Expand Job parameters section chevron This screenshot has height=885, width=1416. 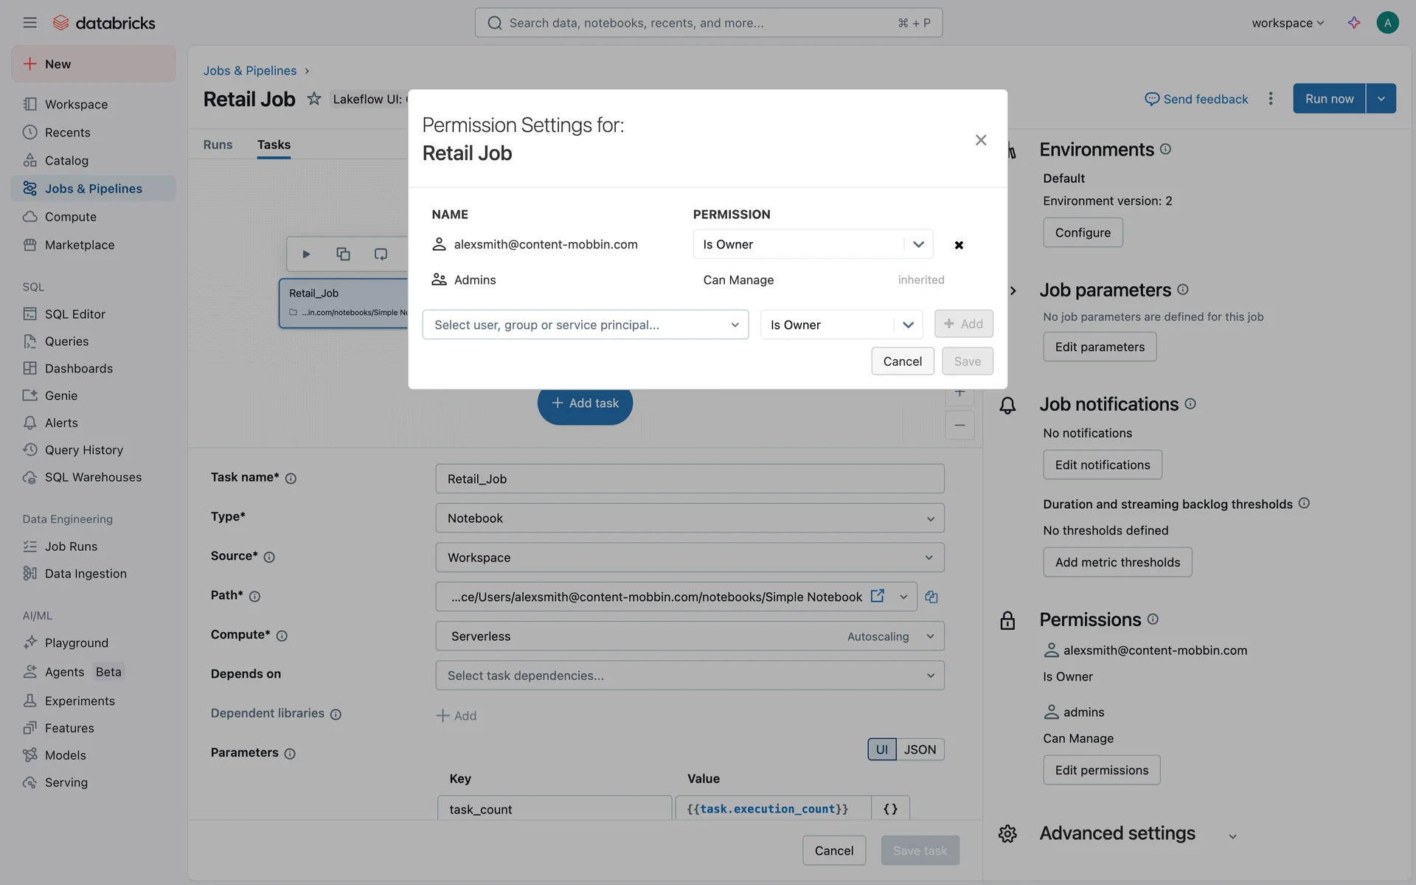[1013, 291]
